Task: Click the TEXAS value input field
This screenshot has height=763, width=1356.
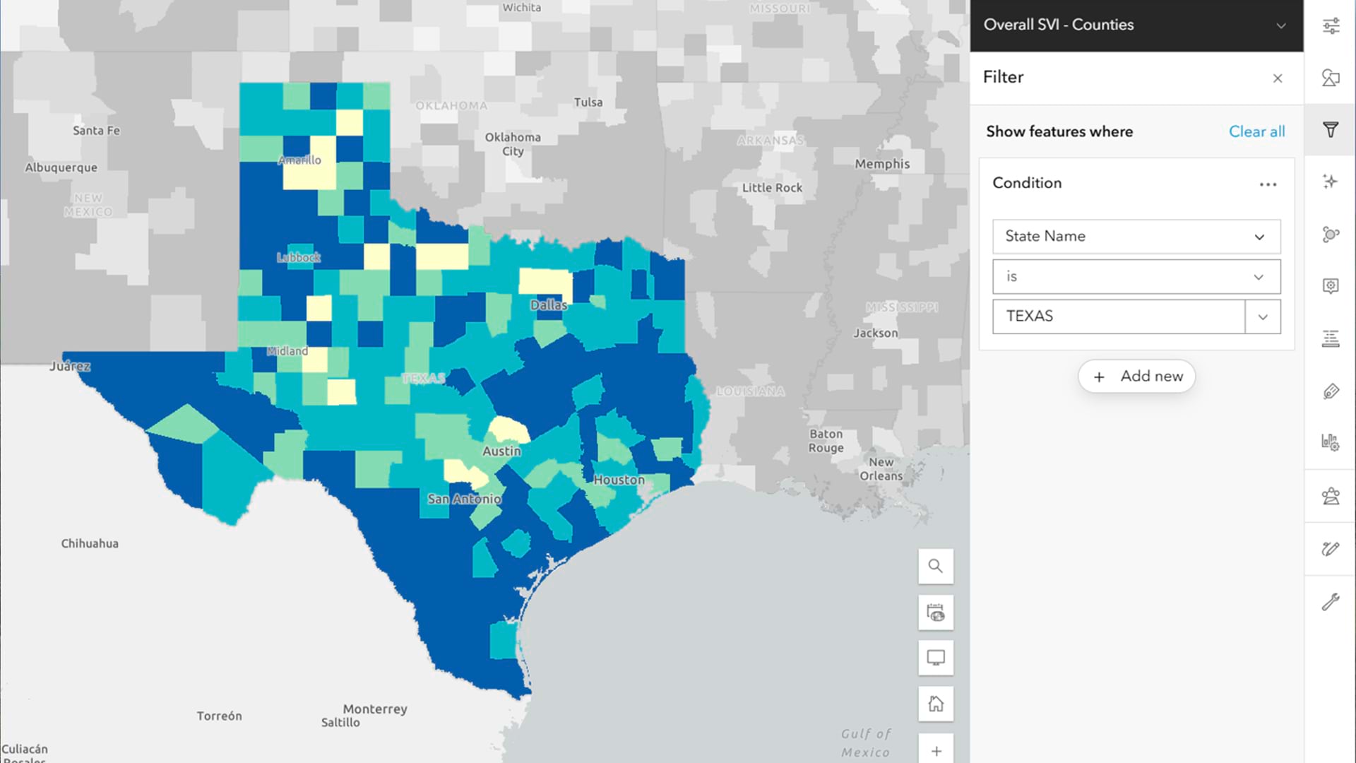Action: tap(1117, 317)
